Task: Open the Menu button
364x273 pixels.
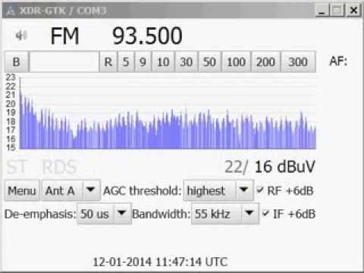Action: [x=22, y=190]
